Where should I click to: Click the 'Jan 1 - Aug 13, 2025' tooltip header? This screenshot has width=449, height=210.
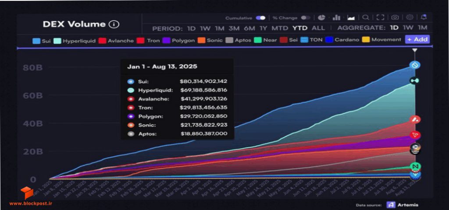point(162,67)
